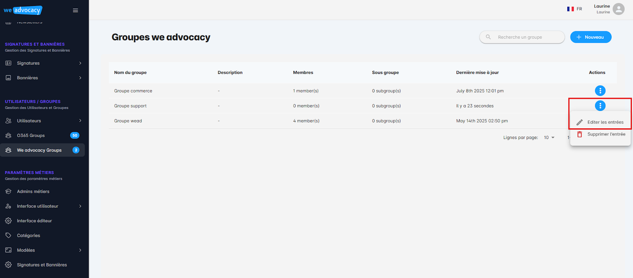Click the French flag icon
The width and height of the screenshot is (633, 278).
[x=570, y=9]
